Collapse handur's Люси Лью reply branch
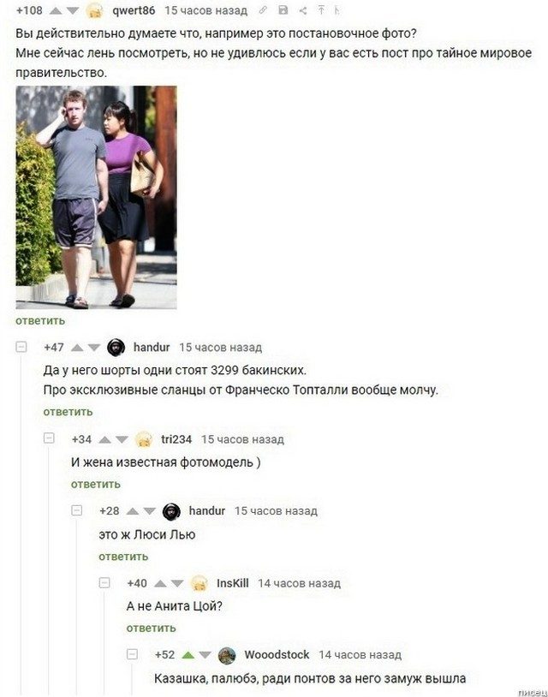Screen dimensions: 548x697 coord(77,509)
